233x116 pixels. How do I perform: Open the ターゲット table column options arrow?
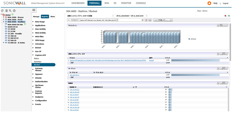point(227,72)
